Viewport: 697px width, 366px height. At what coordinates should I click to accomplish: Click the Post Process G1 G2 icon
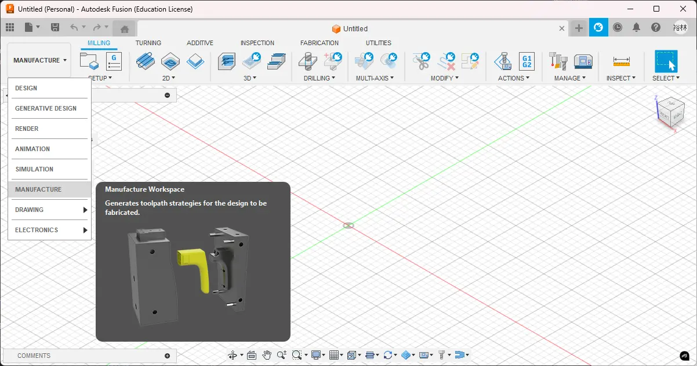[x=527, y=61]
